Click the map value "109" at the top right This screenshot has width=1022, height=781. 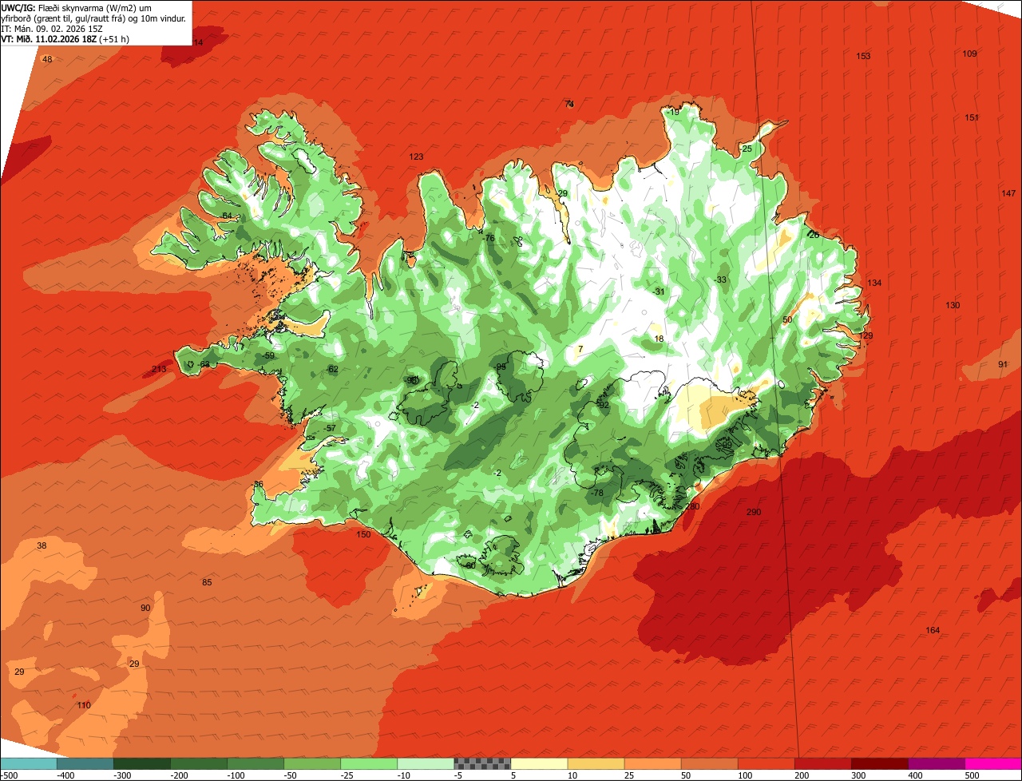(x=969, y=54)
